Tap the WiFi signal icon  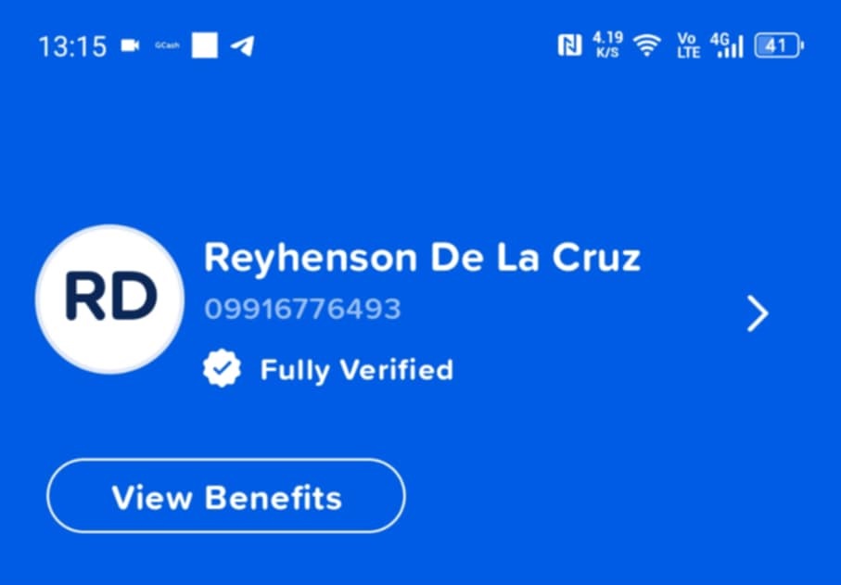click(647, 45)
